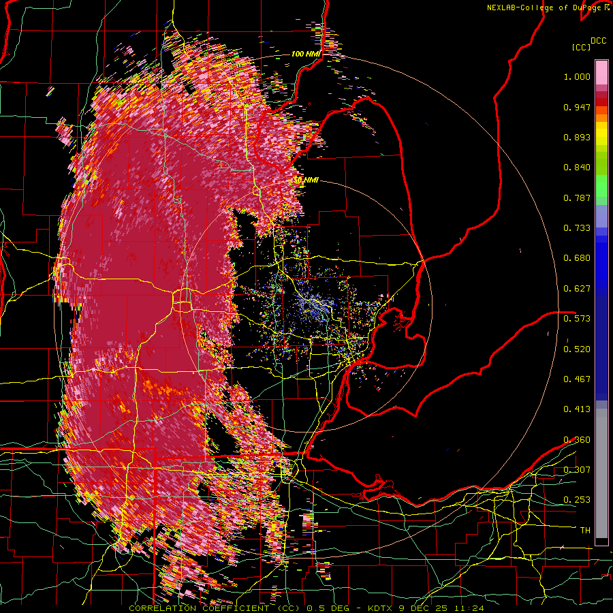
Task: Click the 0.360 color scale value
Action: [577, 440]
